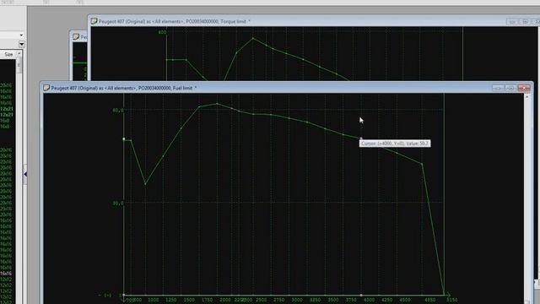Click the icon of the hidden third map window
540x304 pixels.
(x=76, y=36)
